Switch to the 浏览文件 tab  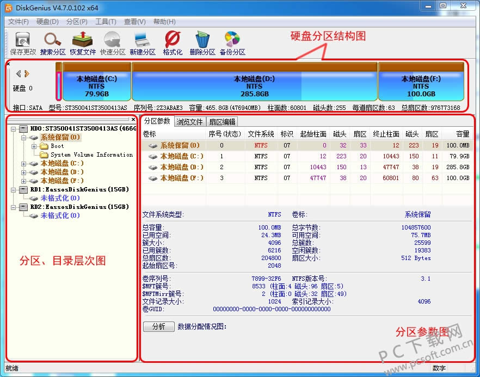tap(189, 122)
